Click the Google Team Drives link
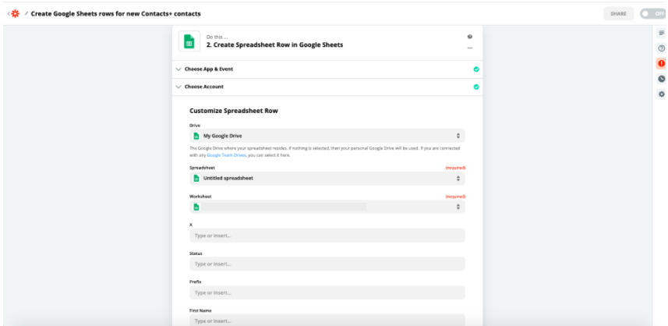The height and width of the screenshot is (326, 668). (x=226, y=155)
